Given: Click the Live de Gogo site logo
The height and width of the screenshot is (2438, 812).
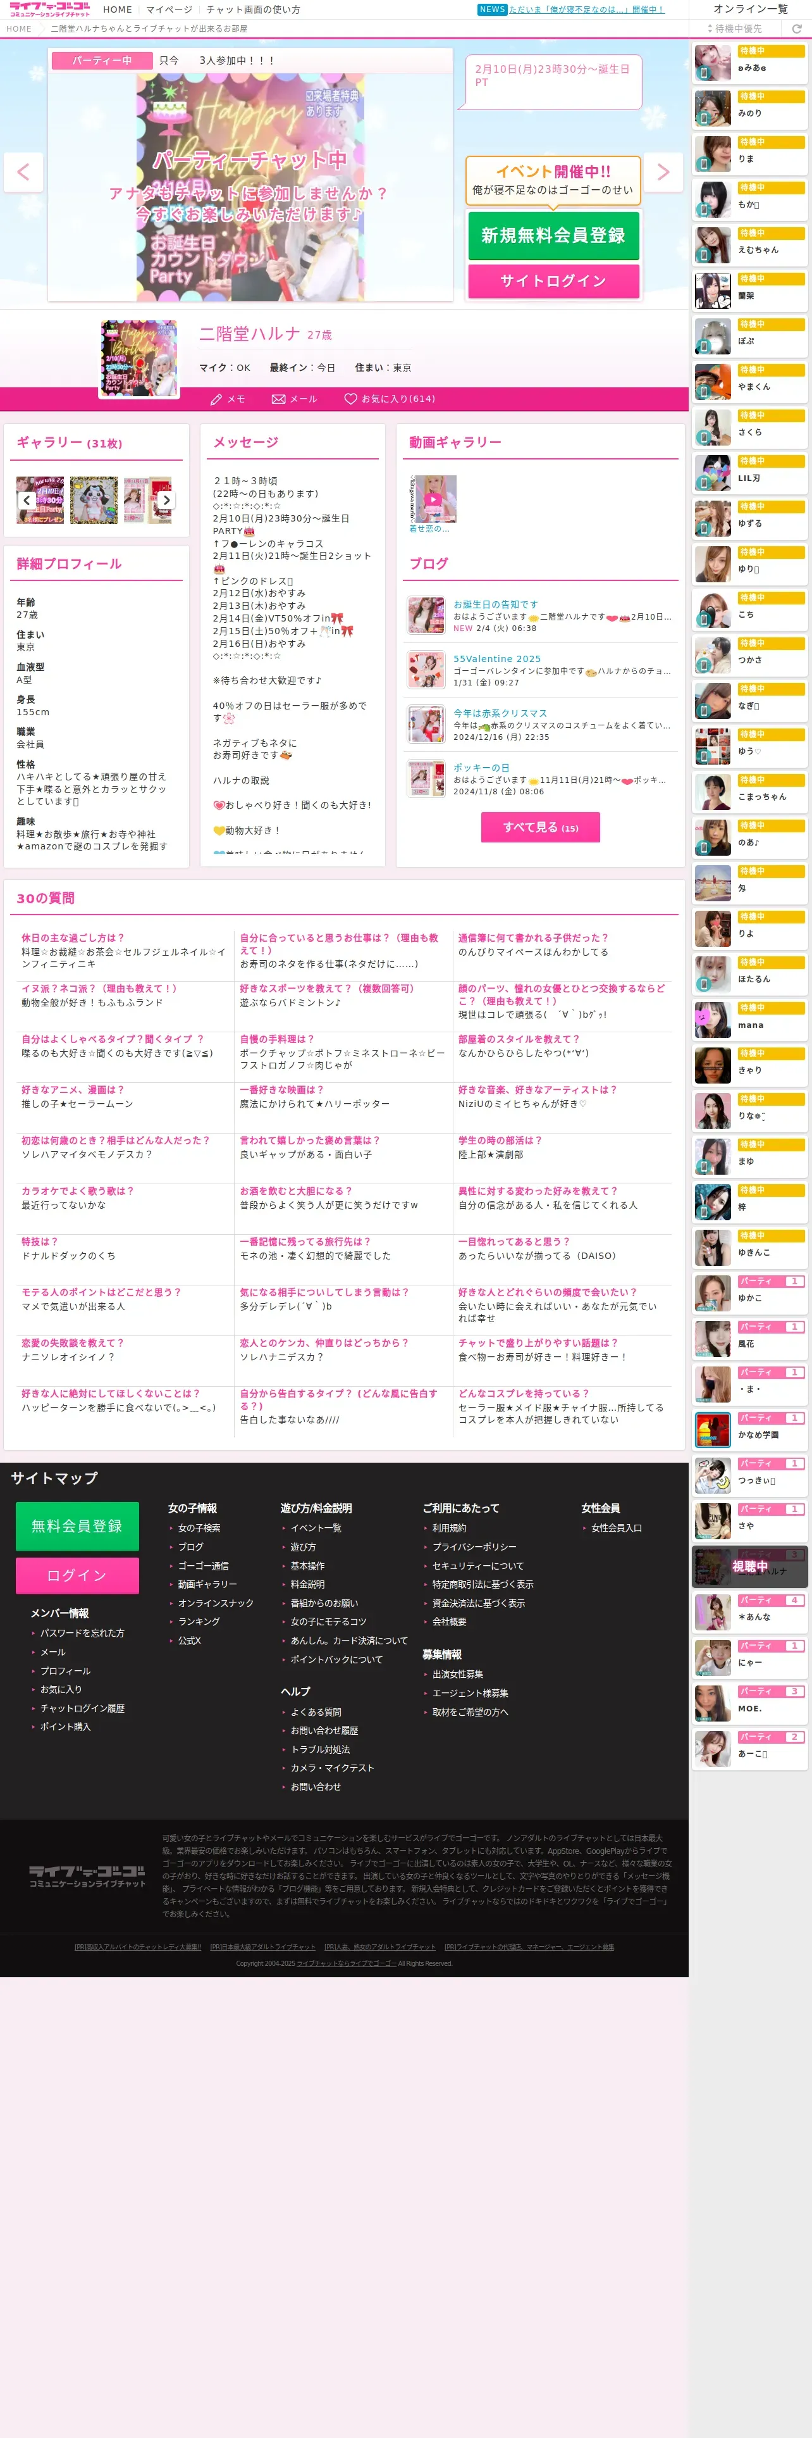Looking at the screenshot, I should [49, 9].
